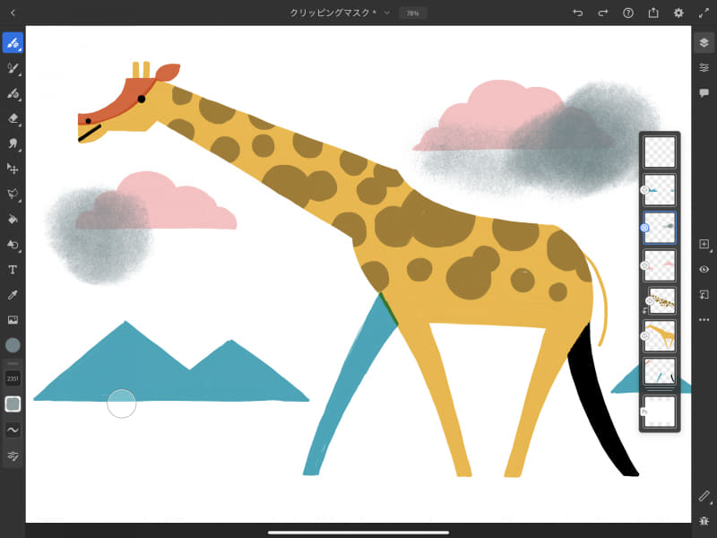
Task: Select the yellow giraffe body layer thumbnail
Action: pos(660,335)
